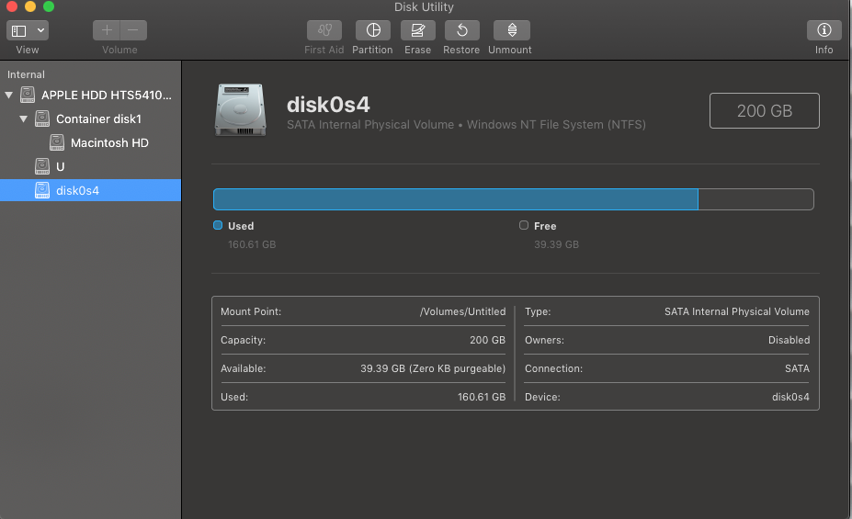
Task: Click the Connection value SATA
Action: pyautogui.click(x=797, y=368)
